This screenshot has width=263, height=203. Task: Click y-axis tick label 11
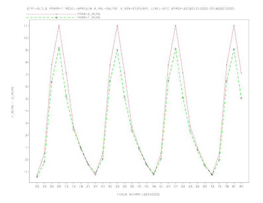point(25,26)
